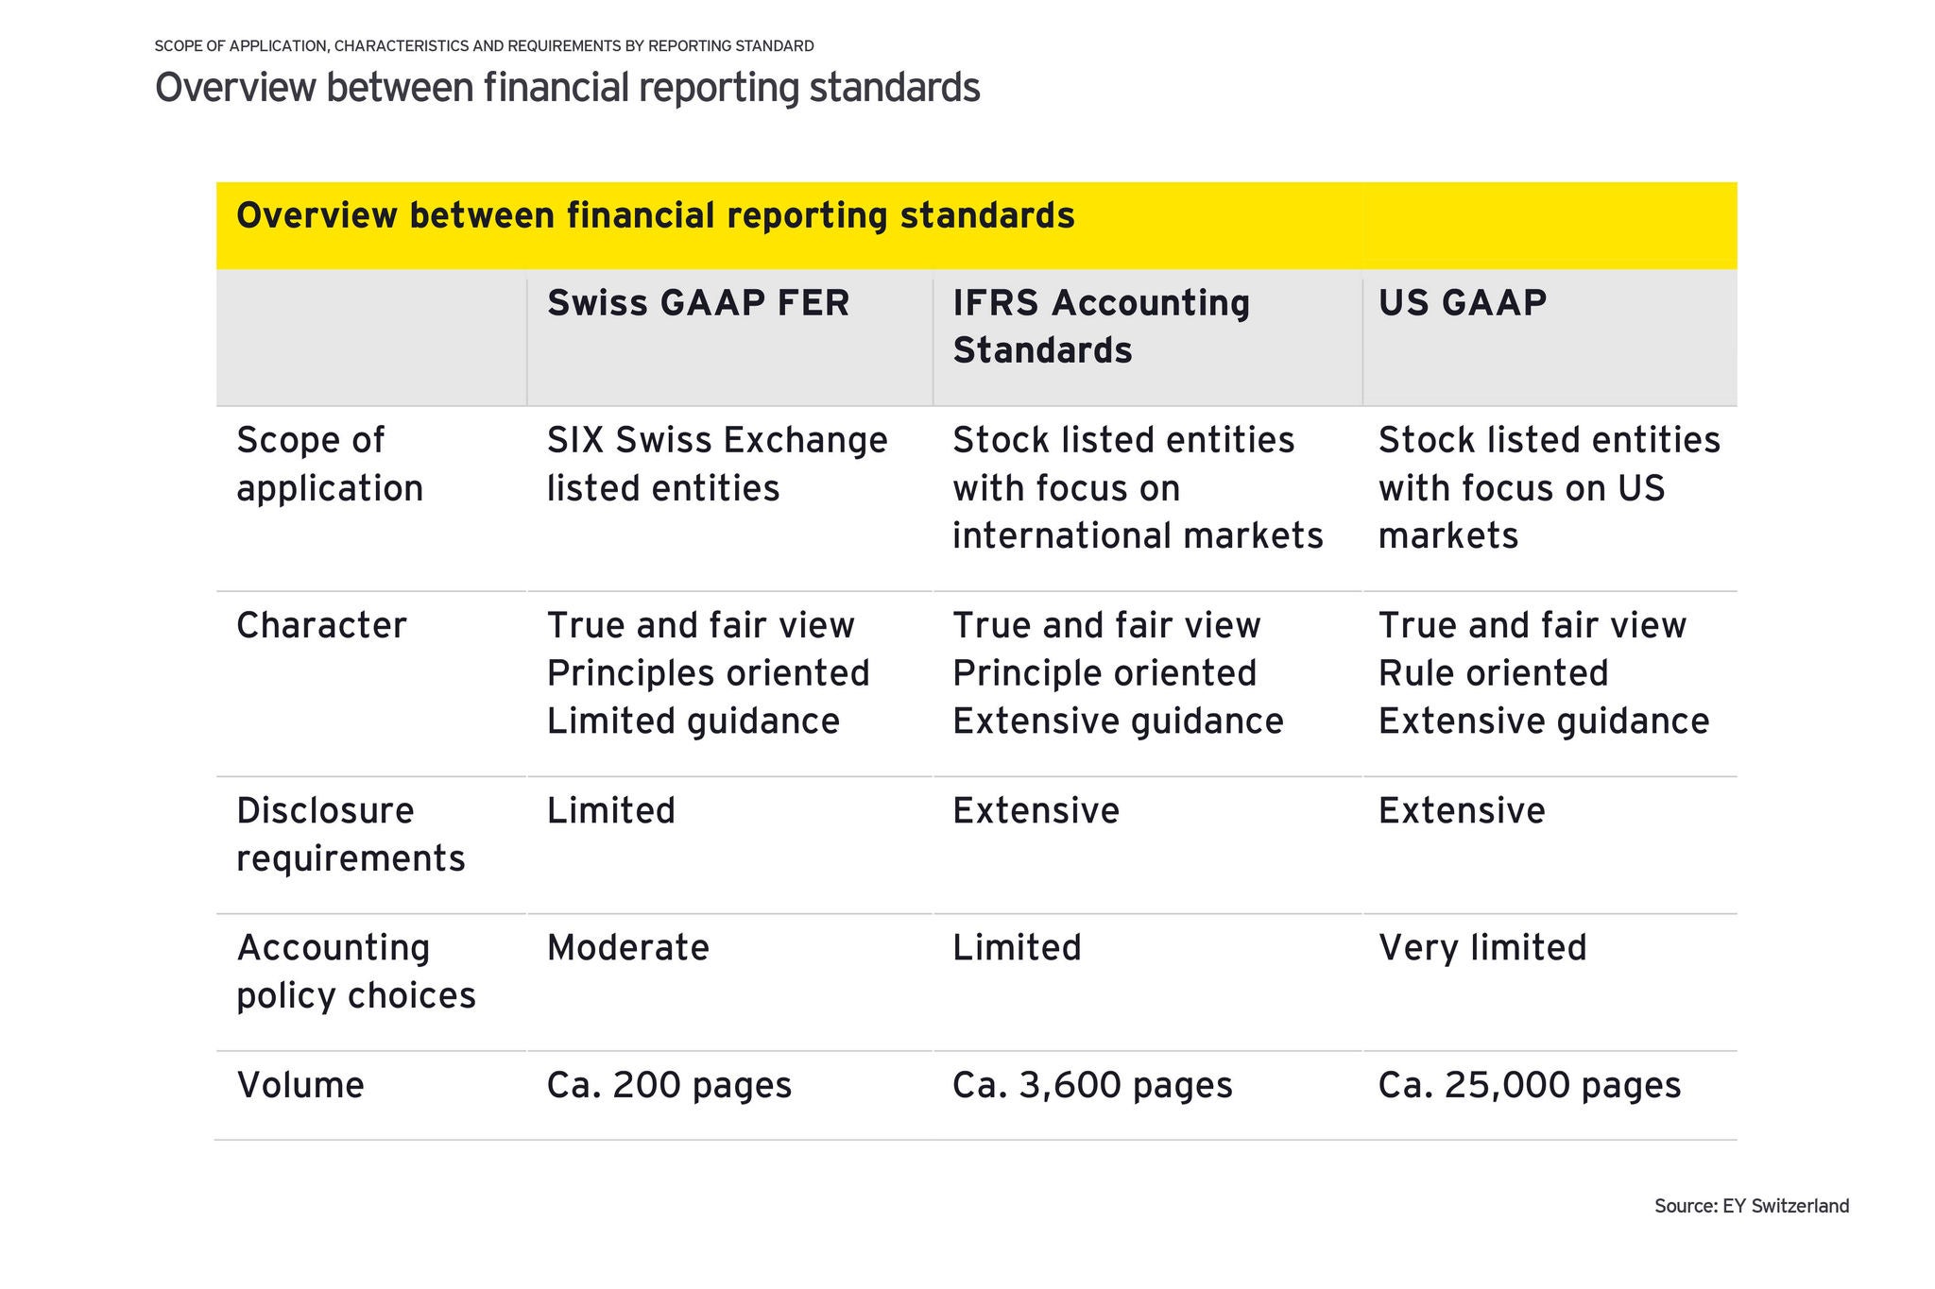Select the Accounting policy choices row label
1935x1289 pixels.
click(355, 971)
